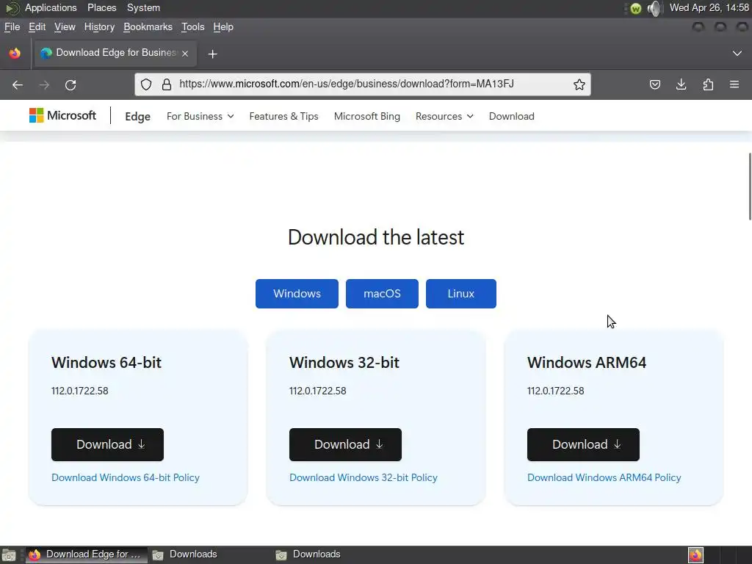Click the Edge link in the site header
The width and height of the screenshot is (752, 564).
pos(137,117)
